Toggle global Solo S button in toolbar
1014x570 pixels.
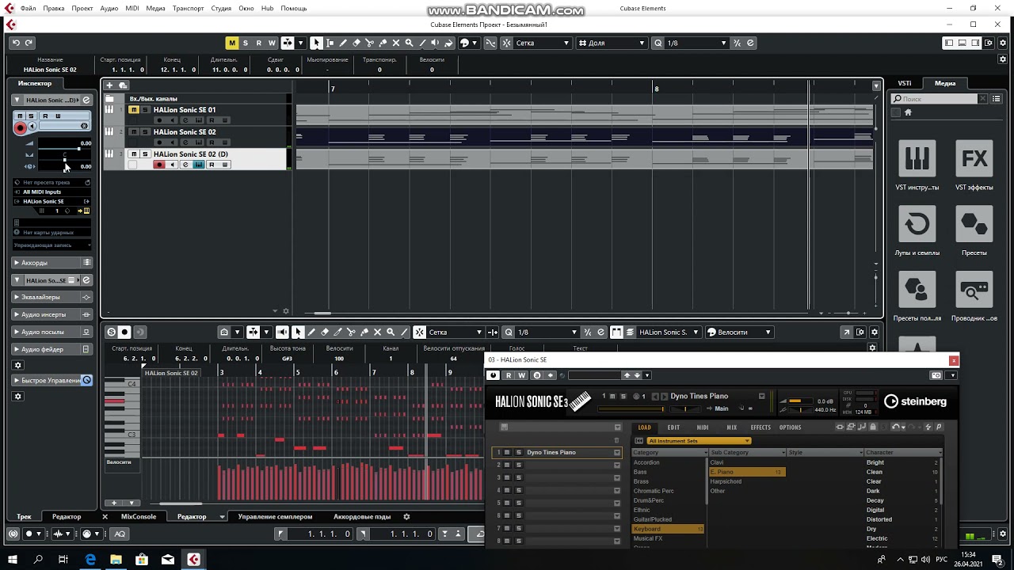coord(245,43)
